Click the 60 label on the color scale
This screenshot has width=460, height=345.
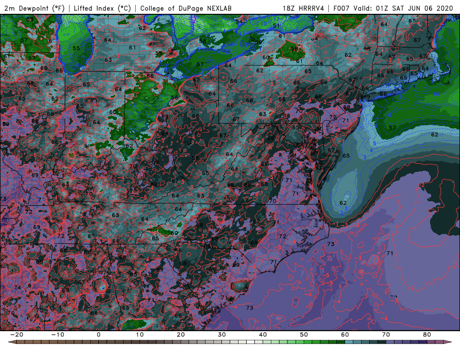pos(345,335)
